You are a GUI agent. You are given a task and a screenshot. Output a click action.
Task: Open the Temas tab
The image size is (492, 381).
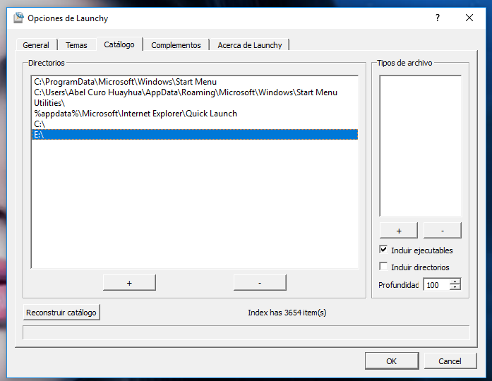[76, 45]
